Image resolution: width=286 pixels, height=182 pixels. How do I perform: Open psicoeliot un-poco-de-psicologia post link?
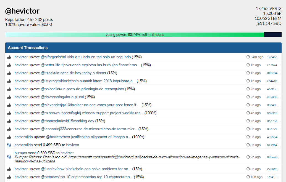click(82, 89)
